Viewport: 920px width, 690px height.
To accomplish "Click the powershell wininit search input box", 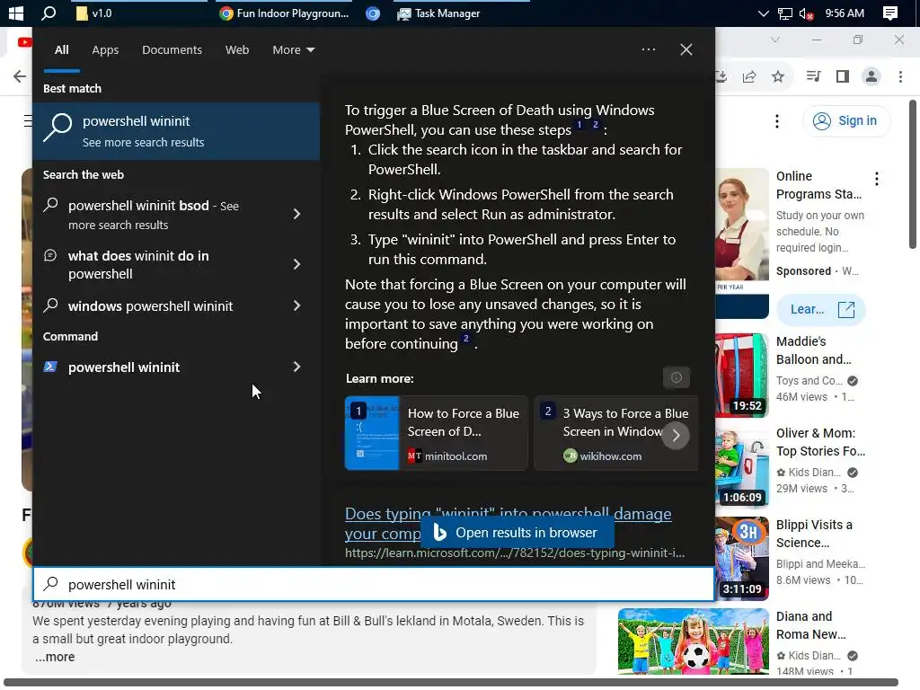I will [x=373, y=584].
